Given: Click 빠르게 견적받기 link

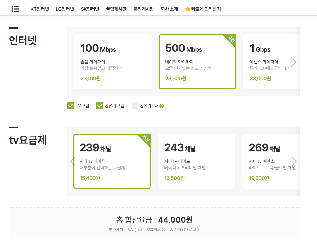Looking at the screenshot, I should coord(206,9).
